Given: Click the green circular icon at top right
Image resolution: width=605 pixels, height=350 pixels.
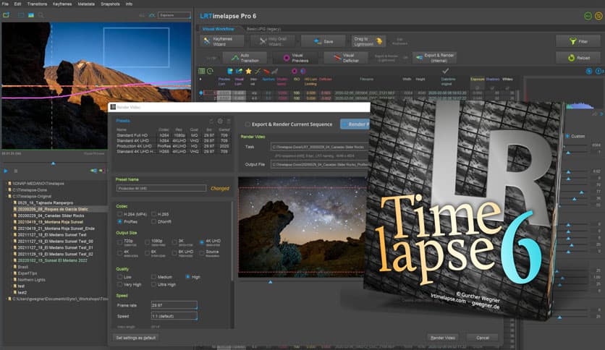Looking at the screenshot, I should point(588,16).
